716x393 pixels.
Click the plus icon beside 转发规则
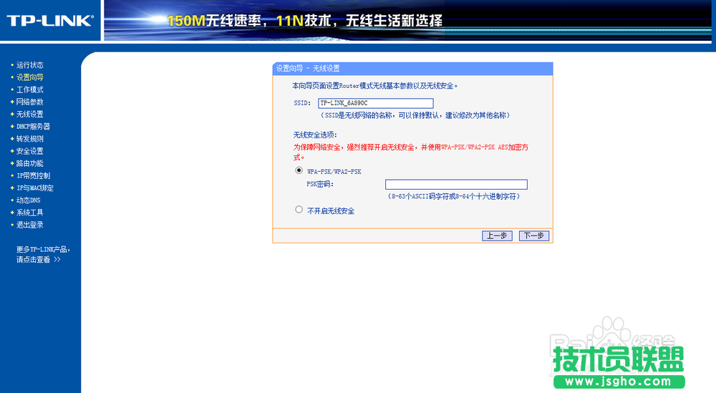pos(12,139)
